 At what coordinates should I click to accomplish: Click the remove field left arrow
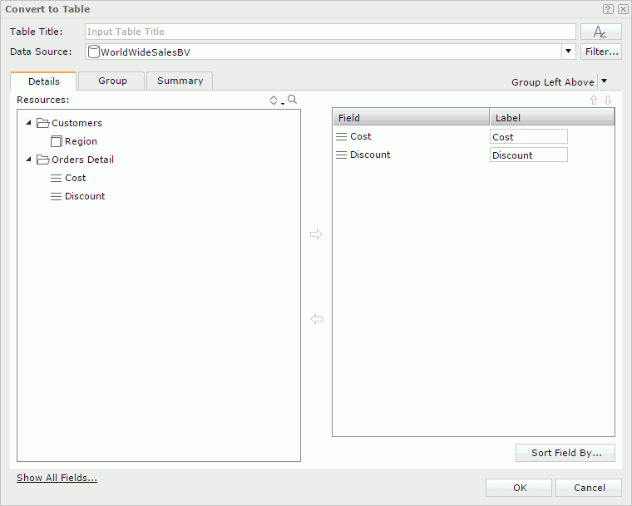pyautogui.click(x=316, y=319)
